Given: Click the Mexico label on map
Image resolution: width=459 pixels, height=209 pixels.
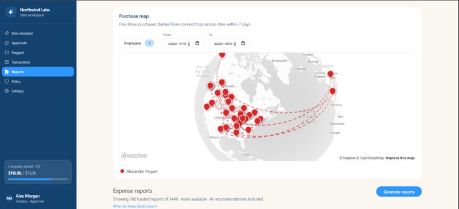Looking at the screenshot, I should click(214, 137).
